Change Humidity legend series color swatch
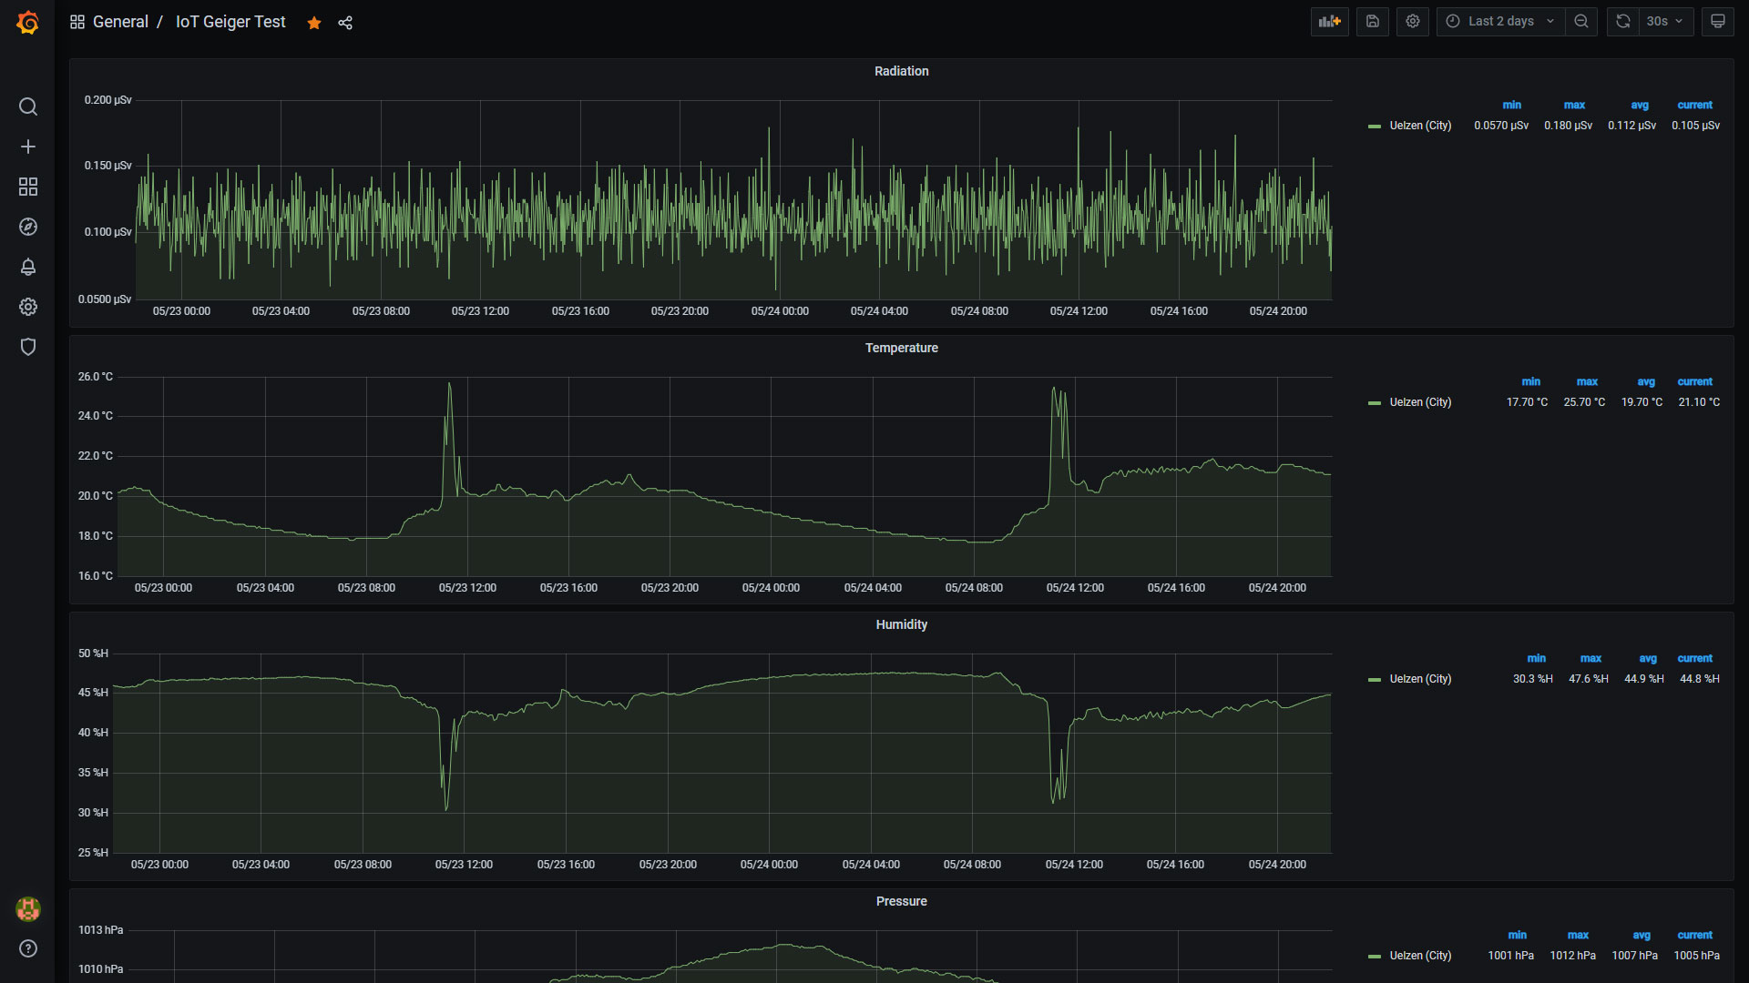The height and width of the screenshot is (983, 1749). point(1375,680)
